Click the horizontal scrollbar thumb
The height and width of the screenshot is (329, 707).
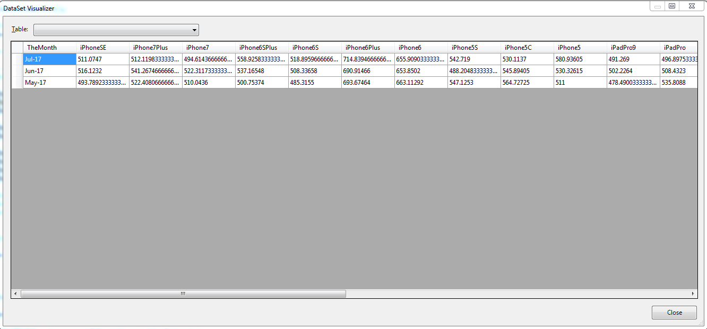tap(183, 294)
